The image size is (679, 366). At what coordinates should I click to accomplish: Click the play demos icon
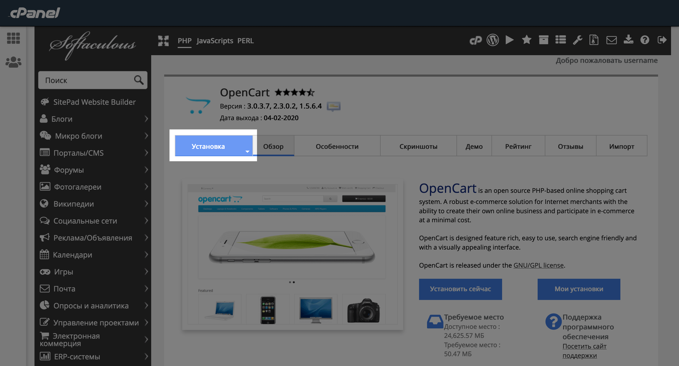[510, 40]
